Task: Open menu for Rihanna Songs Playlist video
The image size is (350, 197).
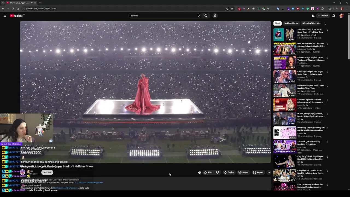Action: [327, 58]
